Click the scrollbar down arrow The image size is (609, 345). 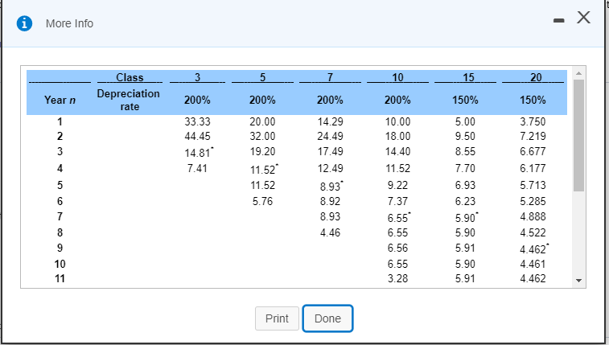pyautogui.click(x=578, y=281)
